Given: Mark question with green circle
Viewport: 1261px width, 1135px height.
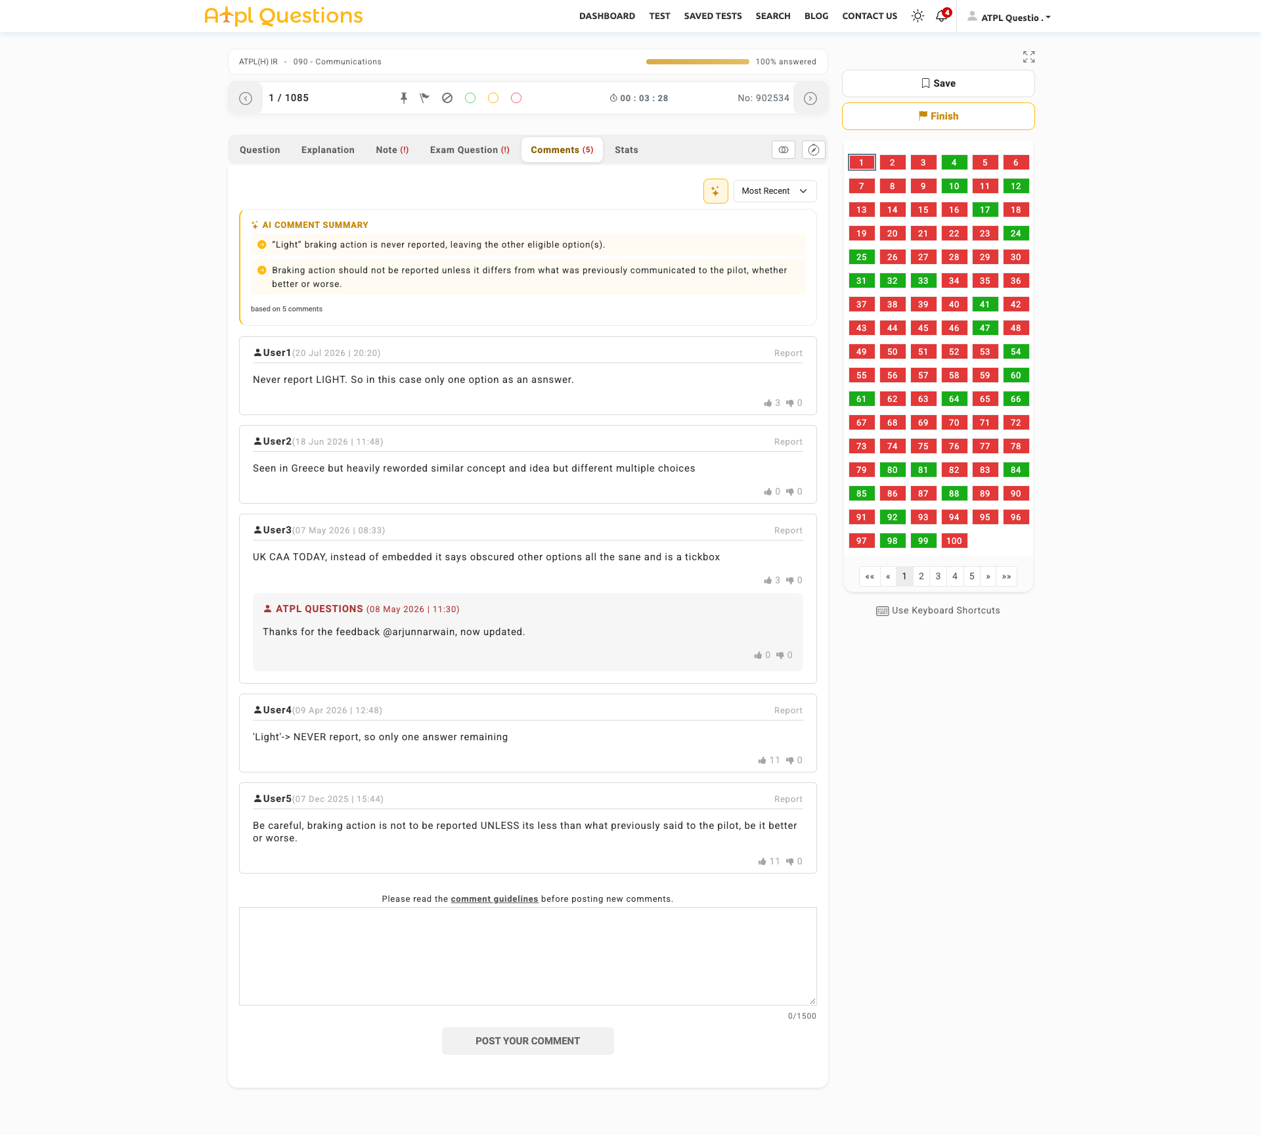Looking at the screenshot, I should [470, 98].
